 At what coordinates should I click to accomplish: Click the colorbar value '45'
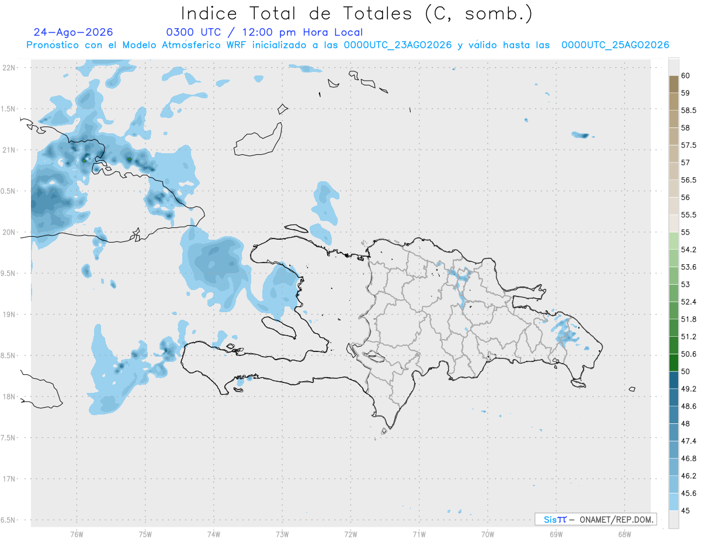[x=685, y=510]
